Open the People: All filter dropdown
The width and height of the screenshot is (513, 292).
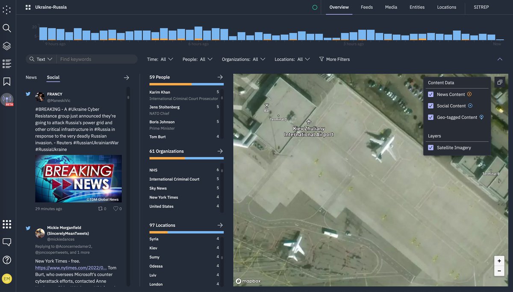pyautogui.click(x=198, y=59)
